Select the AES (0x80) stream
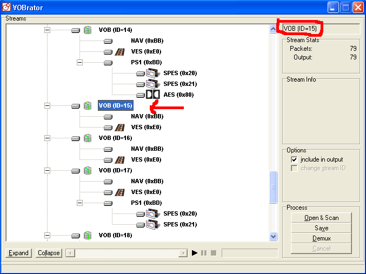Image resolution: width=366 pixels, height=274 pixels. tap(178, 95)
